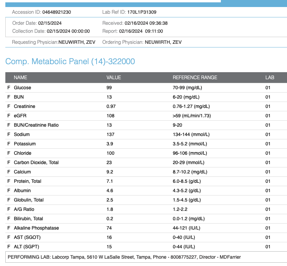Viewport: 287px width, 266px height.
Task: Click the BUN/Creatinine Ratio row name
Action: point(36,125)
